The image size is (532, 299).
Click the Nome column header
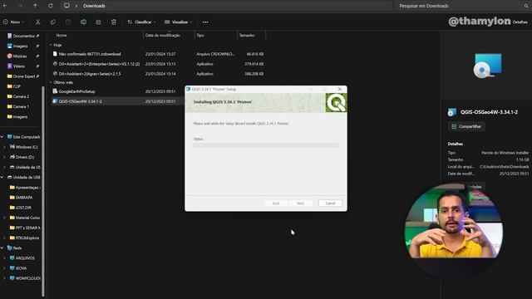pyautogui.click(x=62, y=35)
